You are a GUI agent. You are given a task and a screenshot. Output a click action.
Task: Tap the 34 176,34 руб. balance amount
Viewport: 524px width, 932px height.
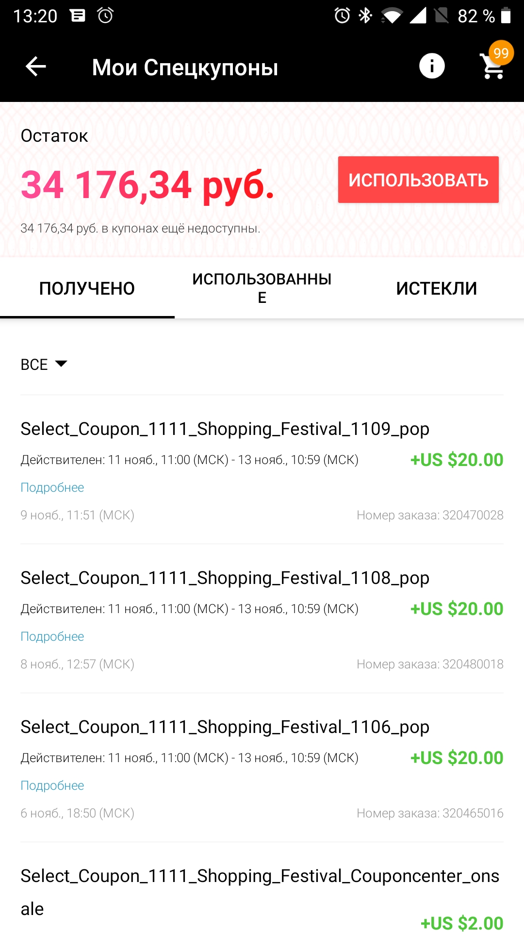pos(147,185)
